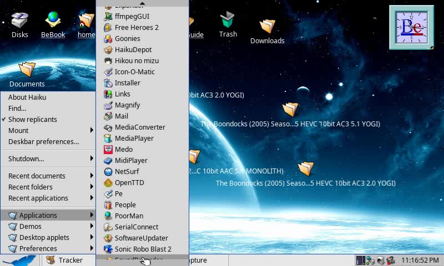
Task: Open the Trash on the desktop
Action: (x=228, y=24)
